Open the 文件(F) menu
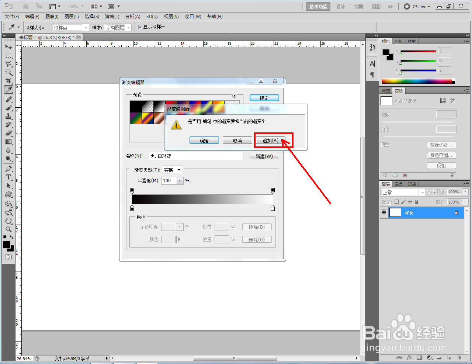This screenshot has width=472, height=364. point(12,17)
